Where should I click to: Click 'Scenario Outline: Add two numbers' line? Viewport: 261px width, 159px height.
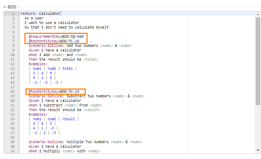click(x=64, y=46)
